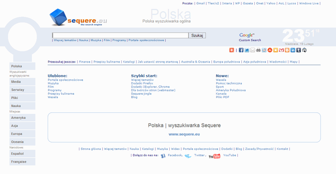Open the orange AddThis plus icon

pos(232,50)
